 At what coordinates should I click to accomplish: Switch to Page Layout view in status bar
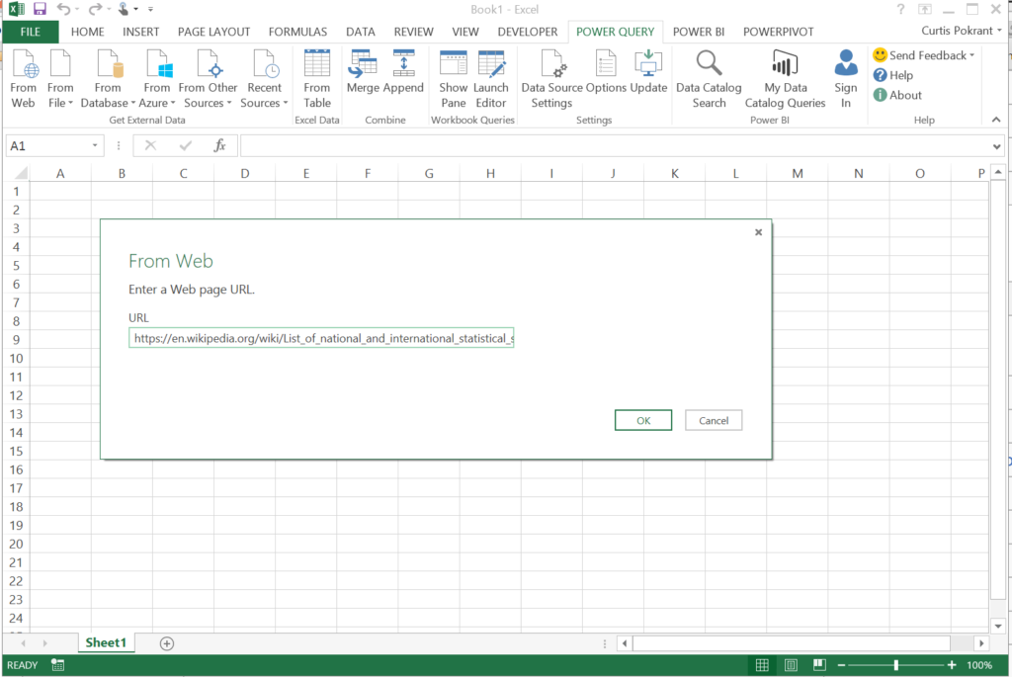[791, 665]
